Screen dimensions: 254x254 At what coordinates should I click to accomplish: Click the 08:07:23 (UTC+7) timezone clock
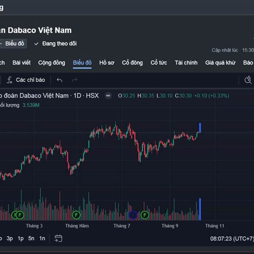tap(232, 238)
